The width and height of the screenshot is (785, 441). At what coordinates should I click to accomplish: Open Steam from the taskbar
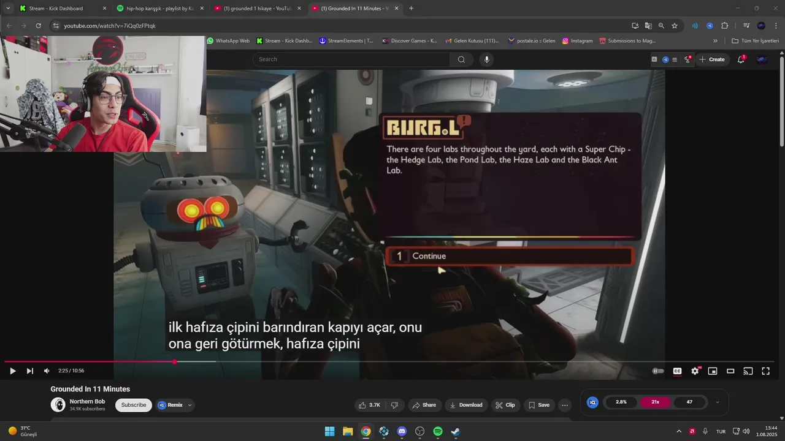[456, 431]
